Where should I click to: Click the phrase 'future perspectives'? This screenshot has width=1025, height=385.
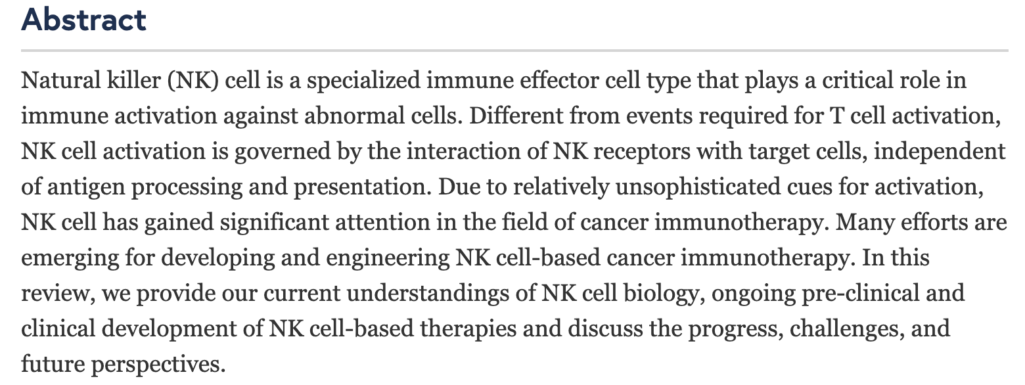tap(123, 365)
